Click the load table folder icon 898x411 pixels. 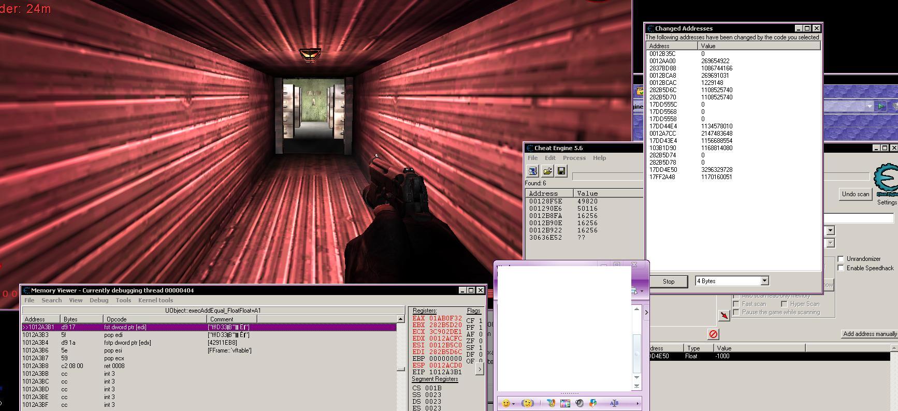point(547,171)
